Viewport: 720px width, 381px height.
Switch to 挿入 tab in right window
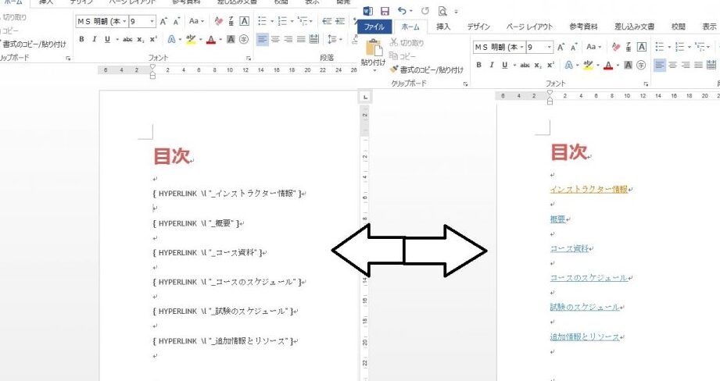[x=443, y=27]
